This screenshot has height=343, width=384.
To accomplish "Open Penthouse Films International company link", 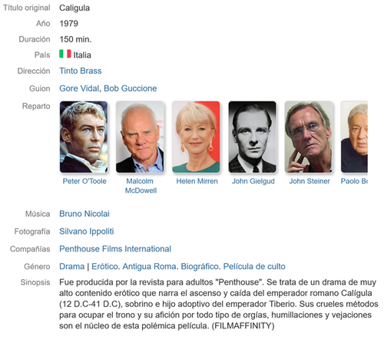I will (x=115, y=249).
